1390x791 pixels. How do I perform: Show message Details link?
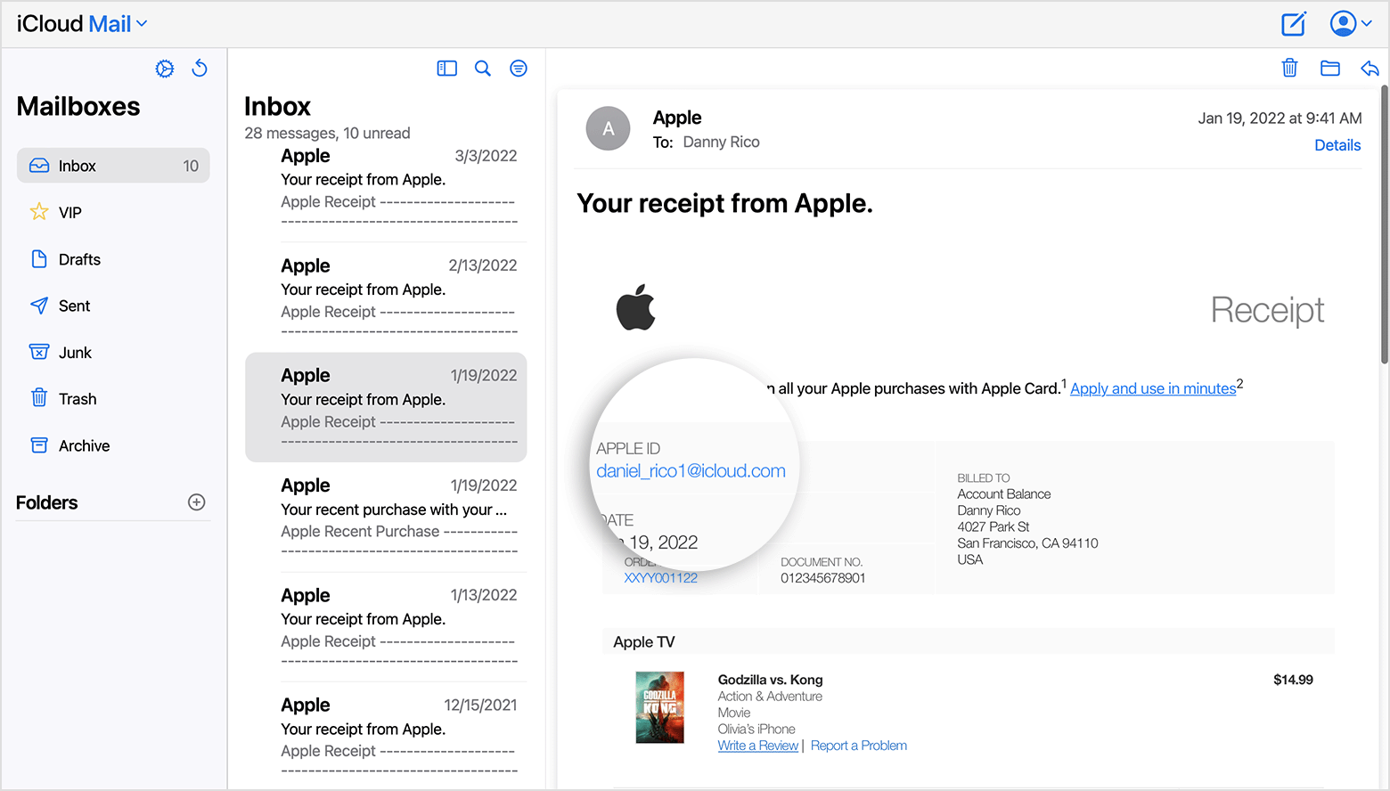[1337, 145]
